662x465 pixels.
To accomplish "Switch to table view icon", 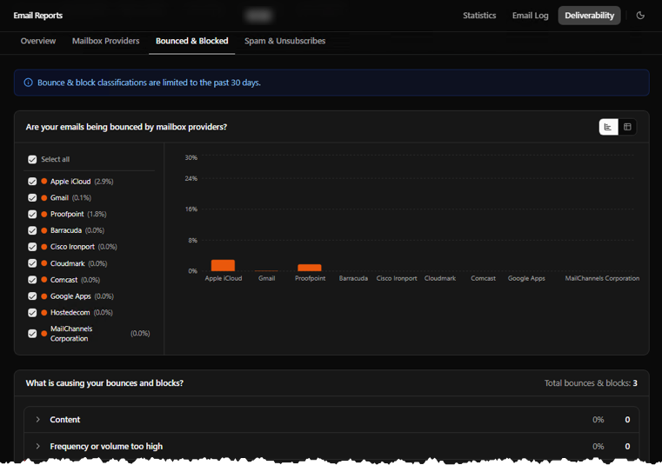I will click(627, 127).
